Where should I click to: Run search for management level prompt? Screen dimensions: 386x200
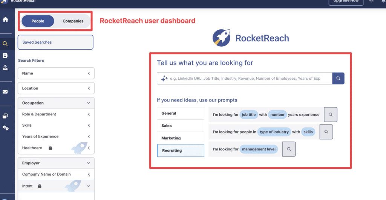coord(289,149)
